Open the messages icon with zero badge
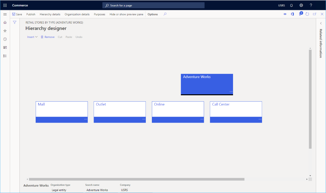The width and height of the screenshot is (326, 193). pyautogui.click(x=301, y=14)
